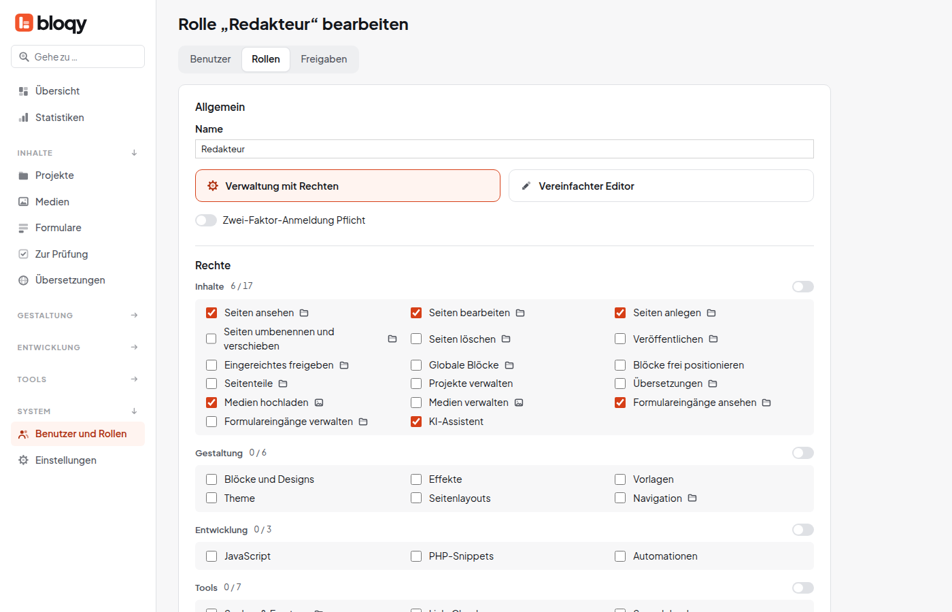Open Übersicht dashboard icon in sidebar
Image resolution: width=952 pixels, height=612 pixels.
pos(24,91)
